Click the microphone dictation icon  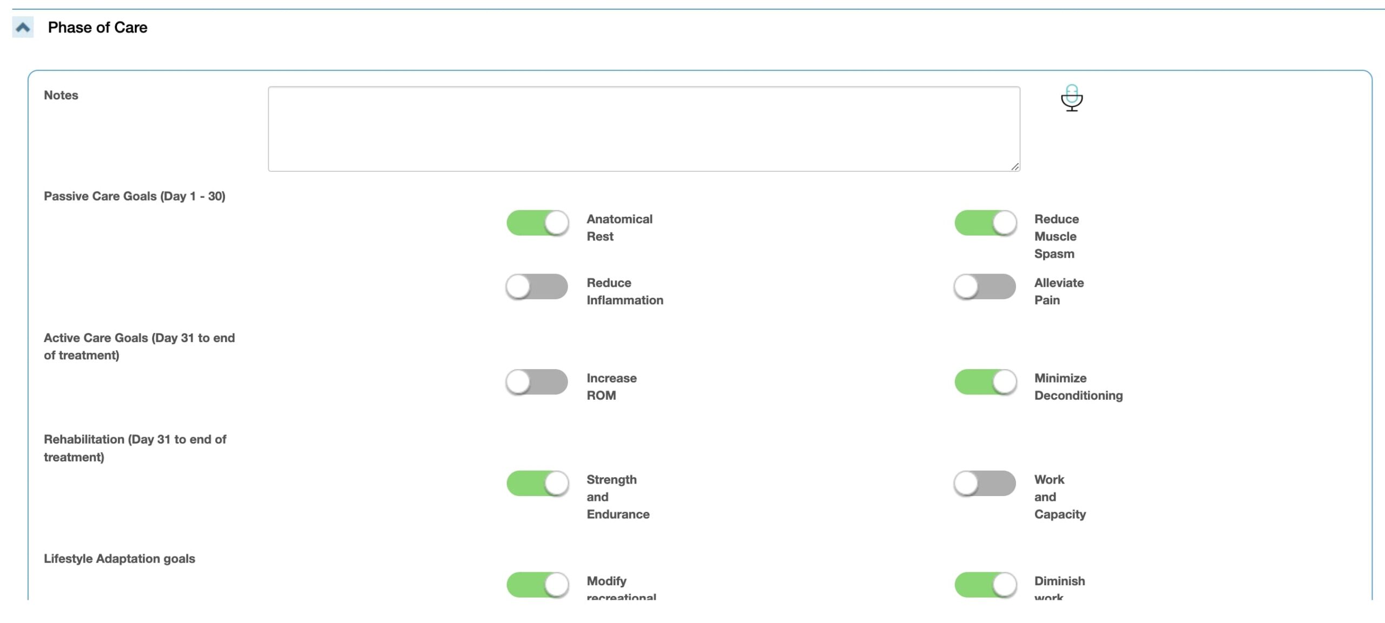point(1071,98)
